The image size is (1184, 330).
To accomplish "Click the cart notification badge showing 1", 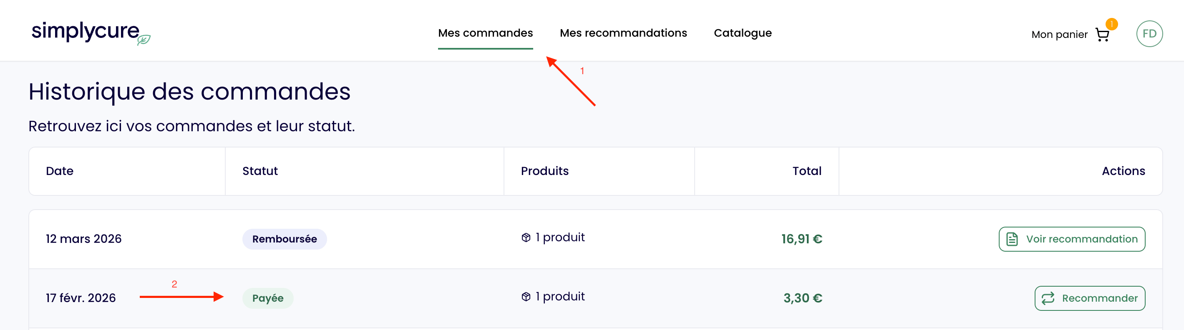I will pyautogui.click(x=1113, y=24).
